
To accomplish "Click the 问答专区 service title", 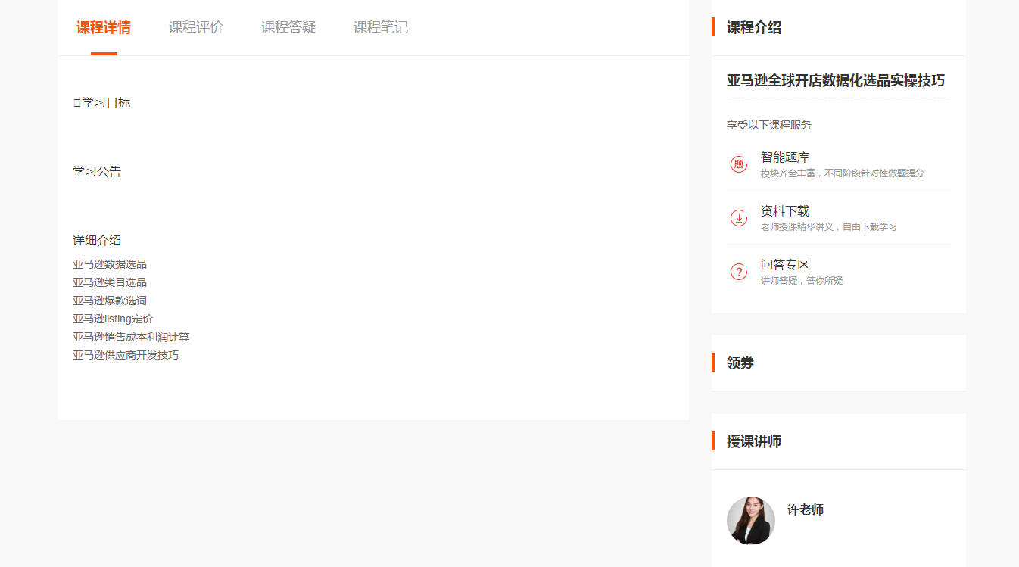I will tap(785, 265).
